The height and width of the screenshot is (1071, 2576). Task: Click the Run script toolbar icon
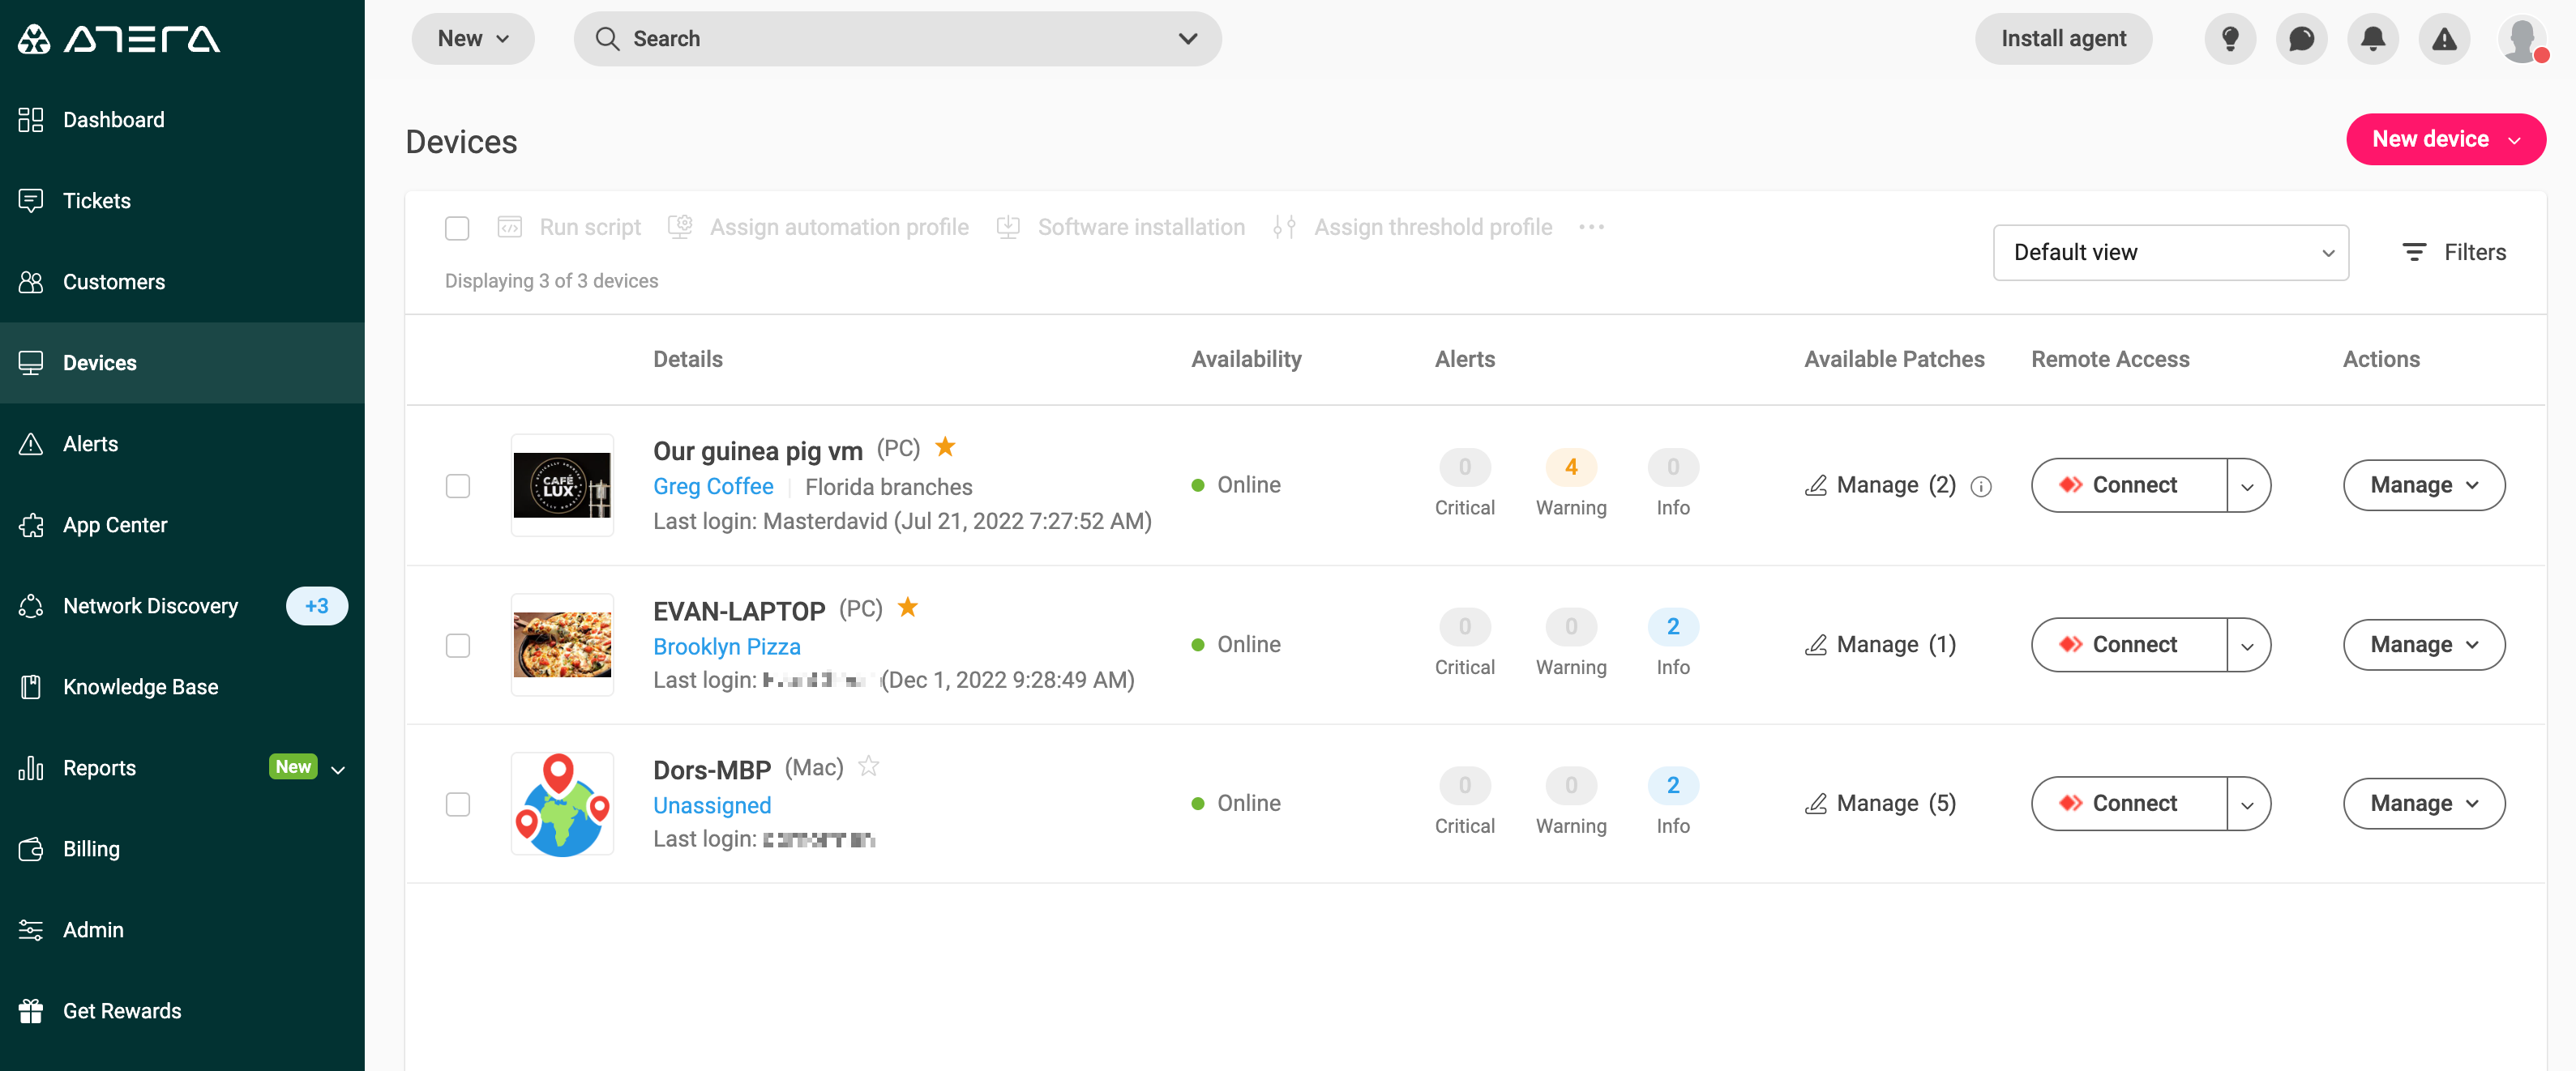pos(510,227)
